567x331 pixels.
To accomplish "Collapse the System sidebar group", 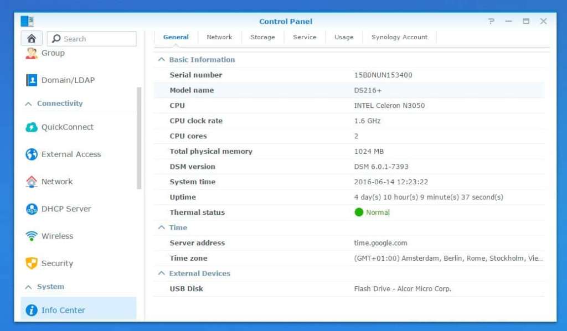I will coord(28,287).
